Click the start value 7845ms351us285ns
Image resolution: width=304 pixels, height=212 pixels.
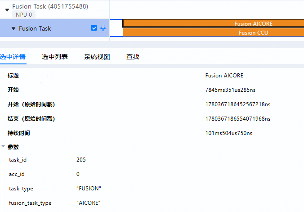230,90
